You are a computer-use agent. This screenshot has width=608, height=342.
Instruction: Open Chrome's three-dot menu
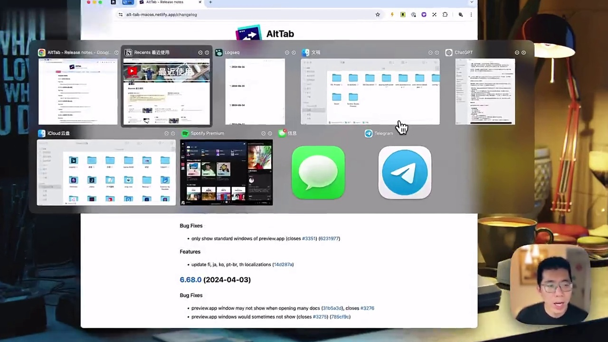point(471,15)
